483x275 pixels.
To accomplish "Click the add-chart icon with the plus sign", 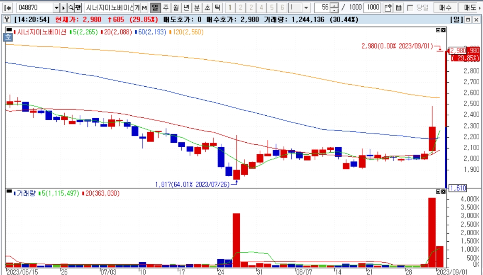I will pos(388,8).
